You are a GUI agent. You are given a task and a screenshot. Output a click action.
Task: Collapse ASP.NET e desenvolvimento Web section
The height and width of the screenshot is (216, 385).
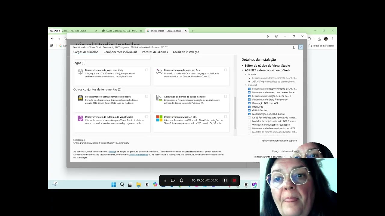coord(243,70)
